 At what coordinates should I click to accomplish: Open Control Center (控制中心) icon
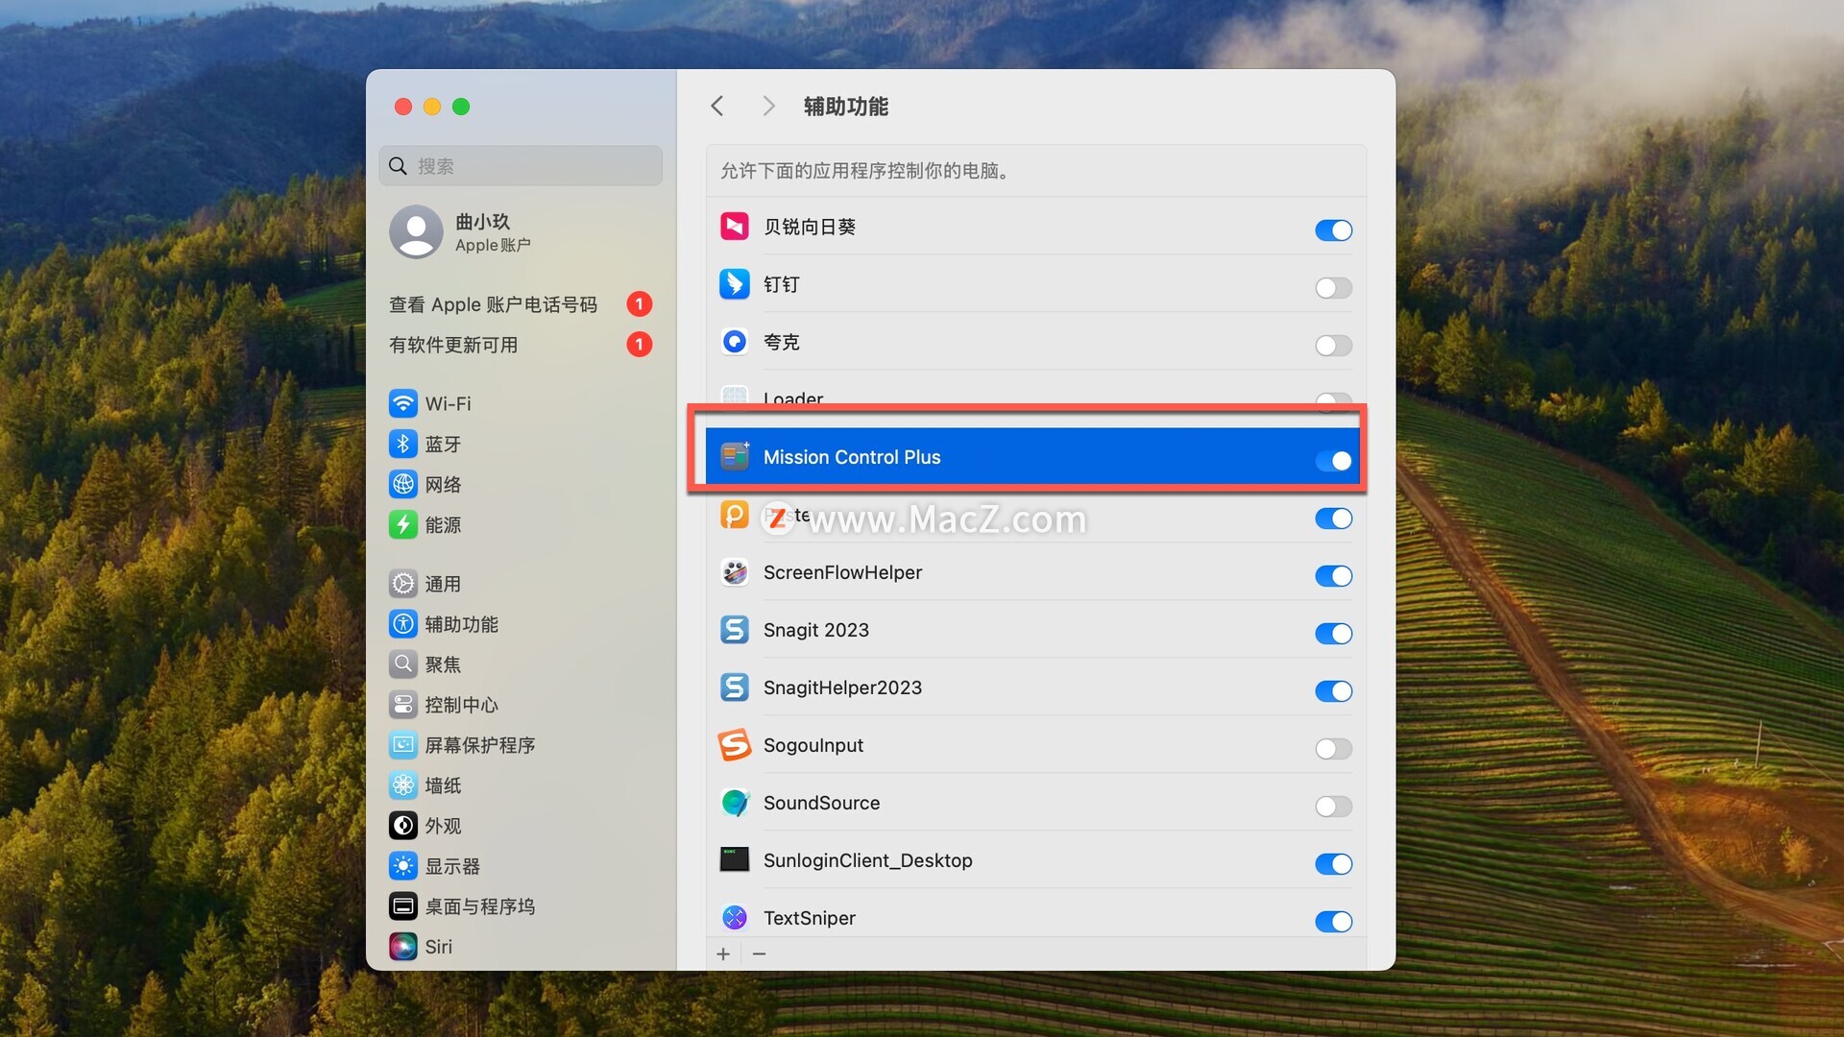click(x=403, y=705)
